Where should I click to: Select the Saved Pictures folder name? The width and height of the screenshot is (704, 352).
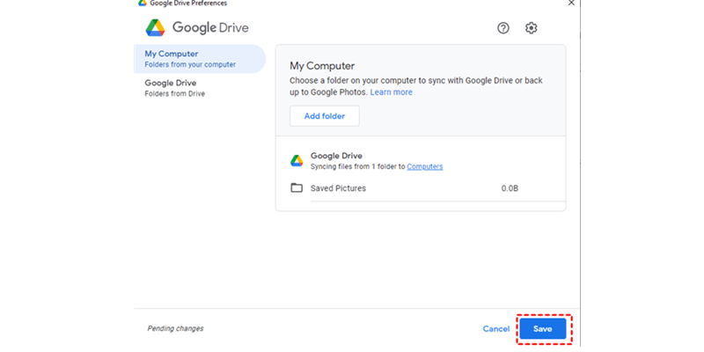click(338, 188)
